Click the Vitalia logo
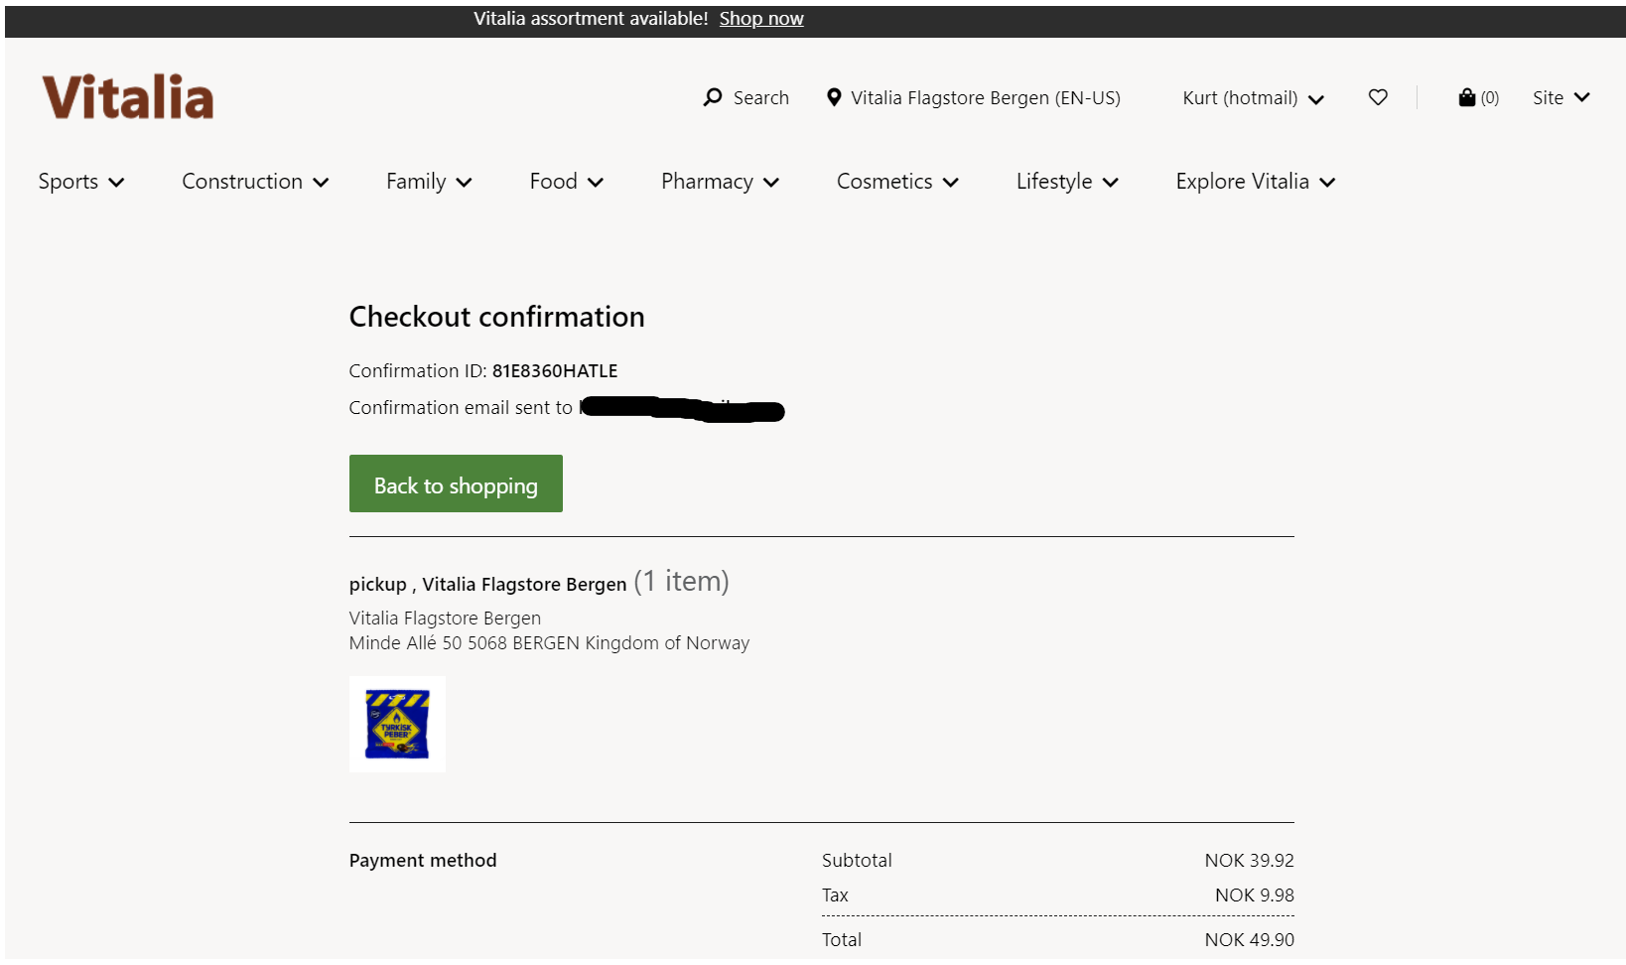This screenshot has width=1626, height=965. point(128,97)
